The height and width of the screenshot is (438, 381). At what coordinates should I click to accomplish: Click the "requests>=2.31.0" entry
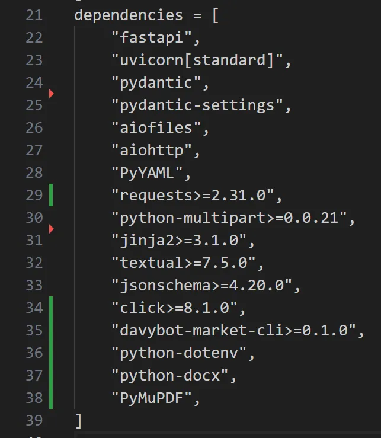[193, 195]
